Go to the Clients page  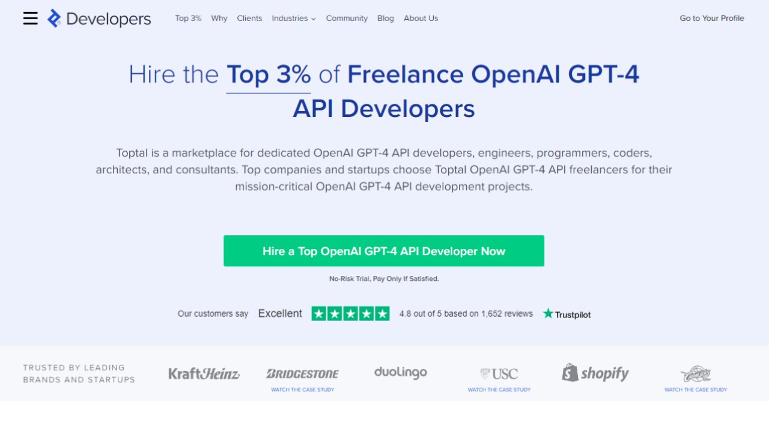point(249,19)
